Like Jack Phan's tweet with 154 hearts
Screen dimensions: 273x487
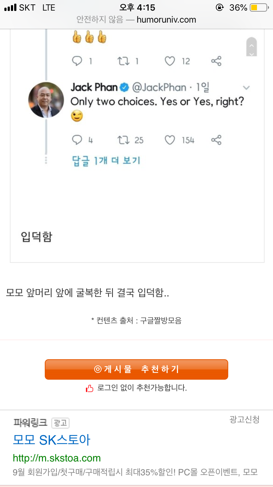(170, 140)
